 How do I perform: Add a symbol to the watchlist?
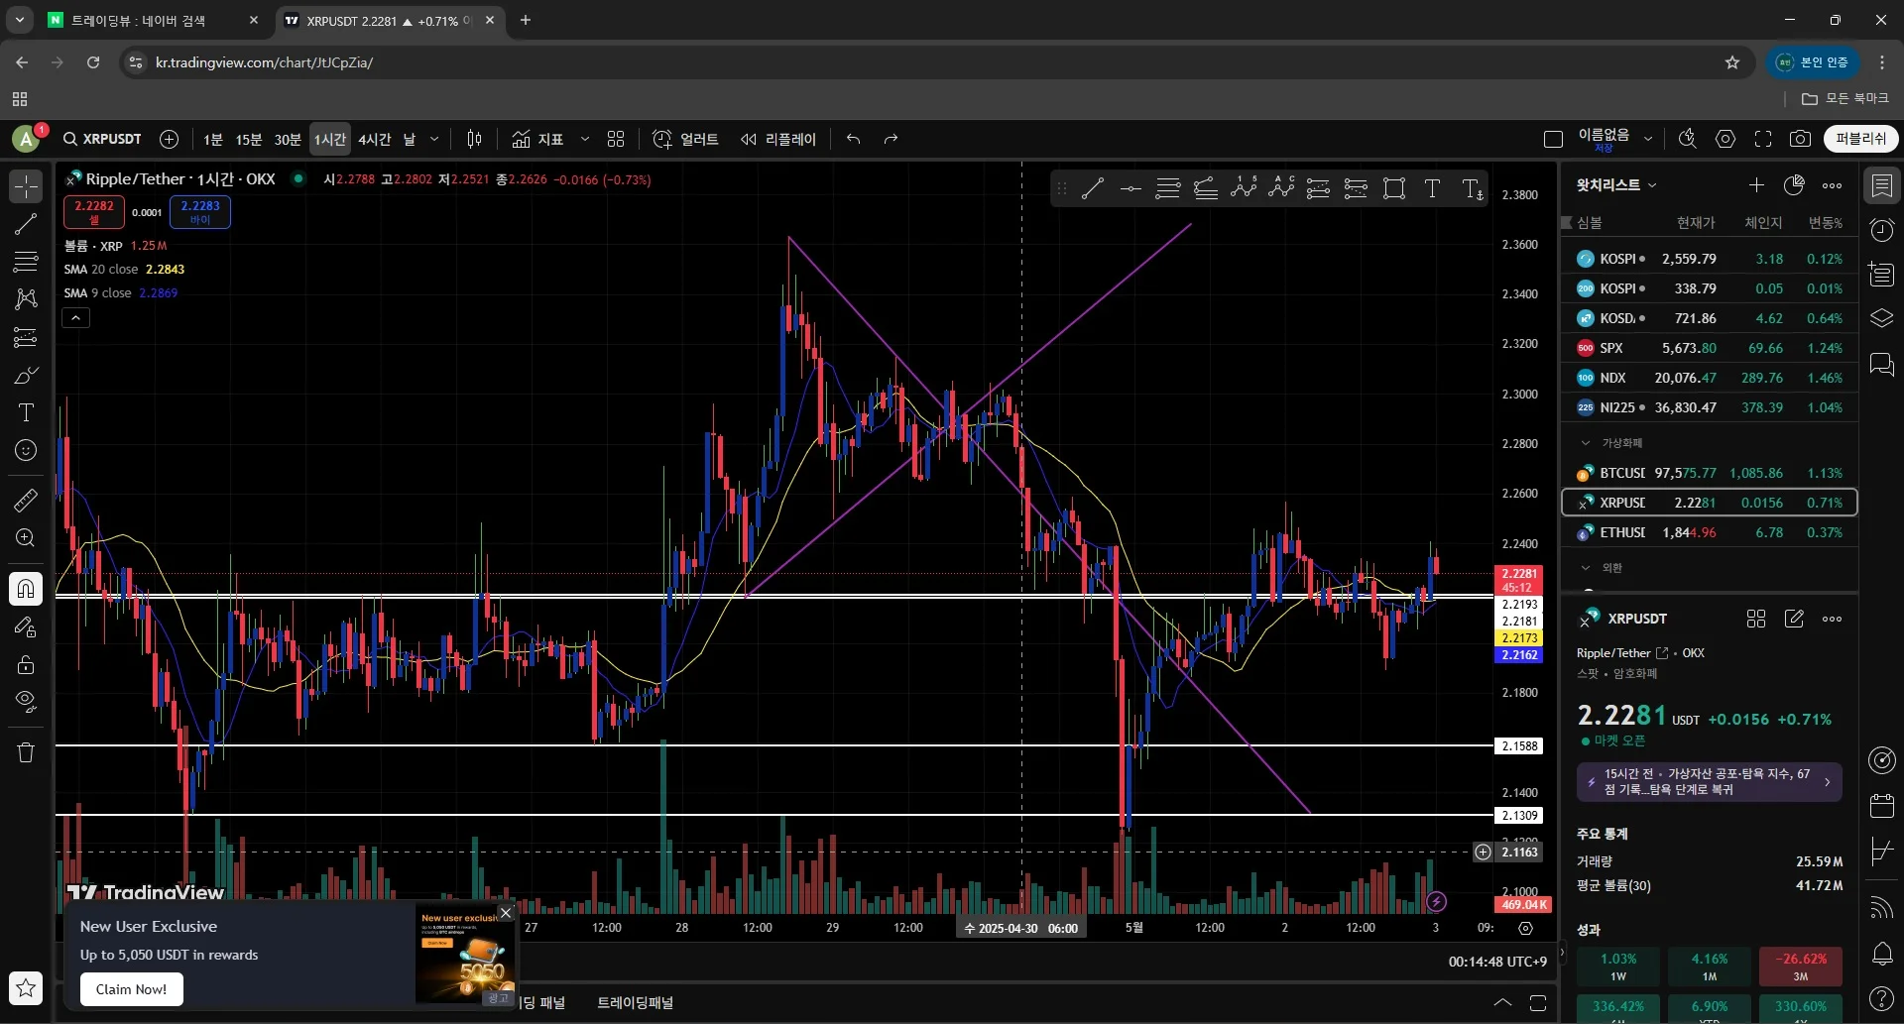click(x=1756, y=185)
